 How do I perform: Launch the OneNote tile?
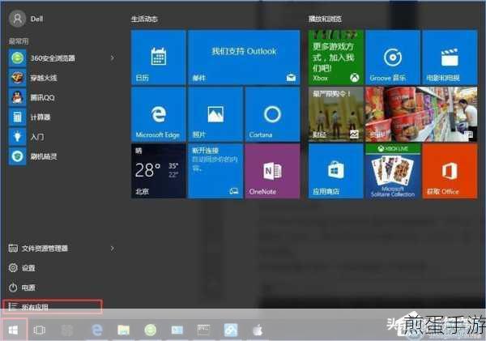[272, 171]
